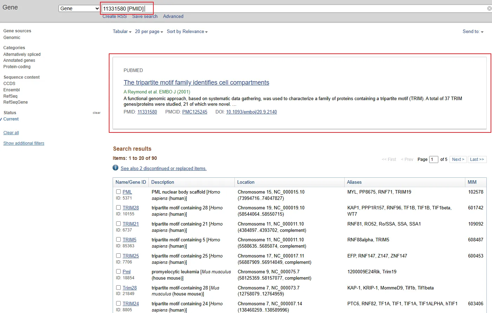Toggle the TRIM25 checkbox

(x=119, y=256)
